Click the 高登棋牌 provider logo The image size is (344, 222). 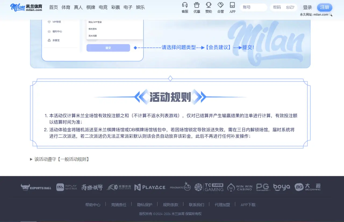coord(92,187)
